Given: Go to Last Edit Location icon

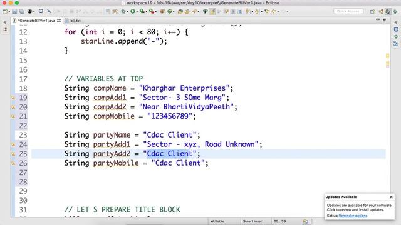Looking at the screenshot, I should tap(267, 11).
